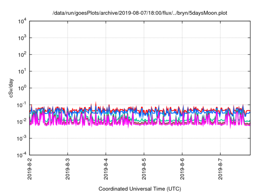Click the 10^-2 y-axis tick label
276x193 pixels.
pos(21,122)
